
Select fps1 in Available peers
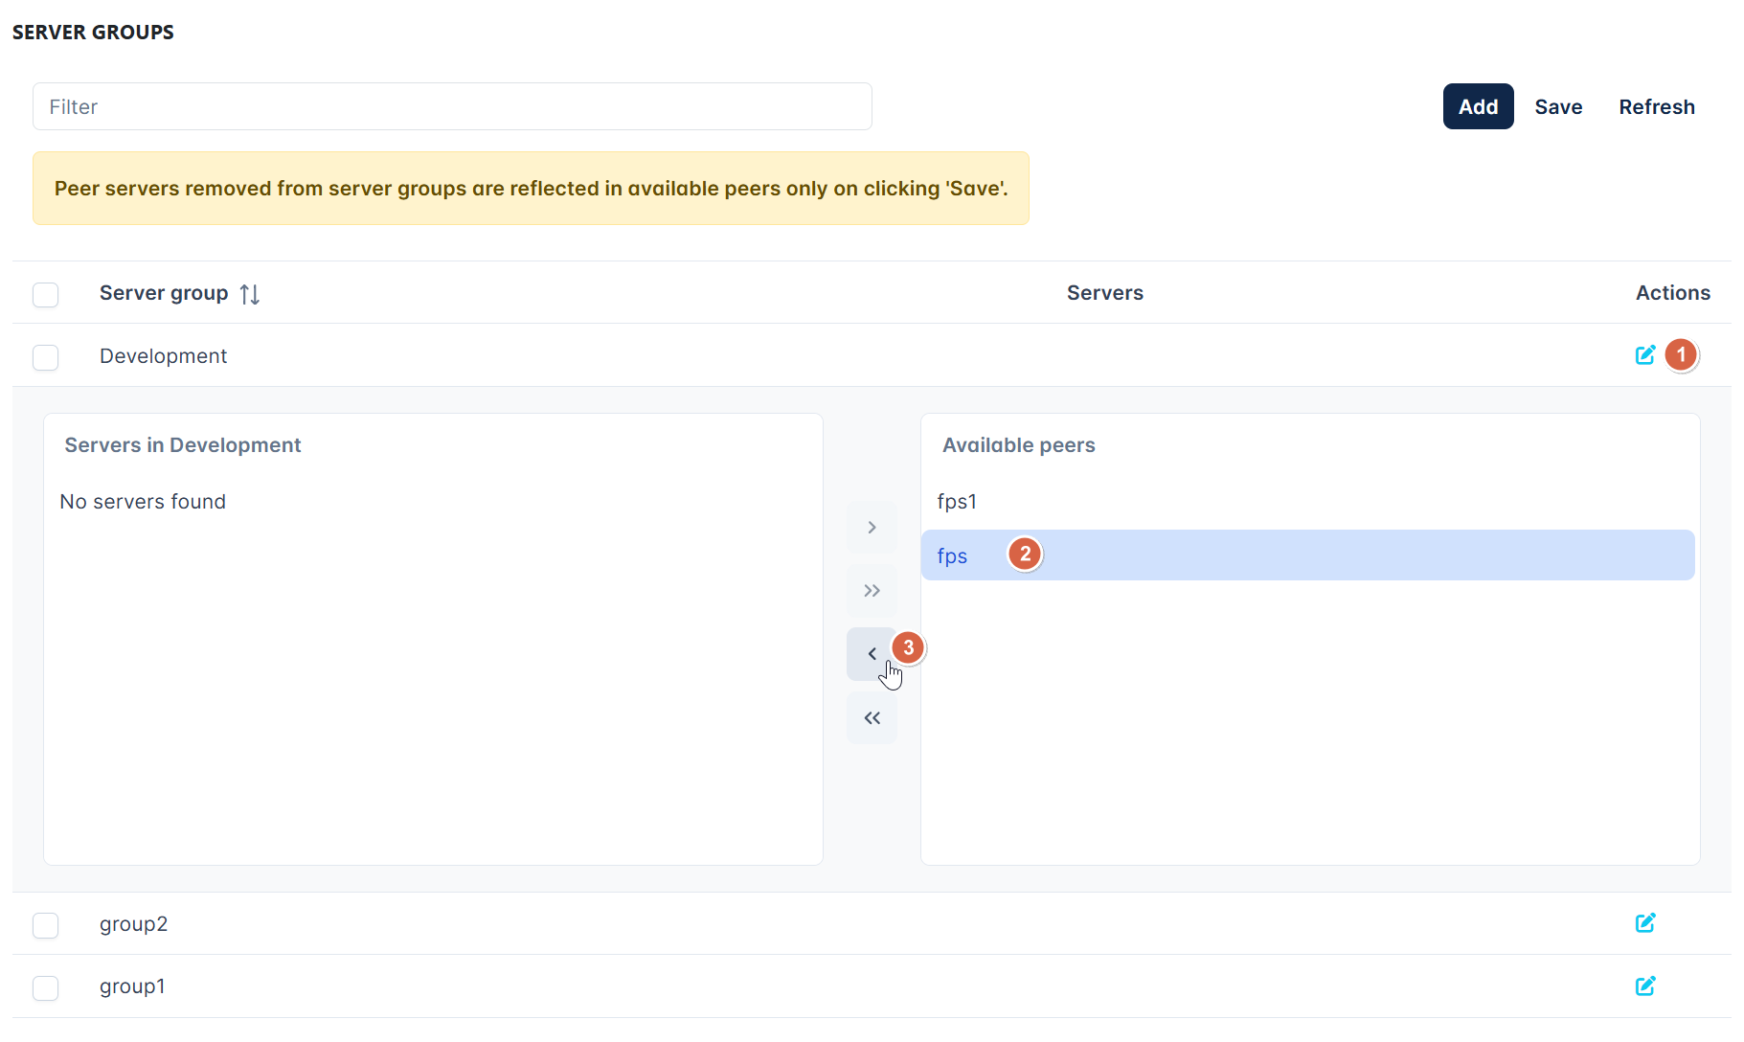[x=1307, y=502]
